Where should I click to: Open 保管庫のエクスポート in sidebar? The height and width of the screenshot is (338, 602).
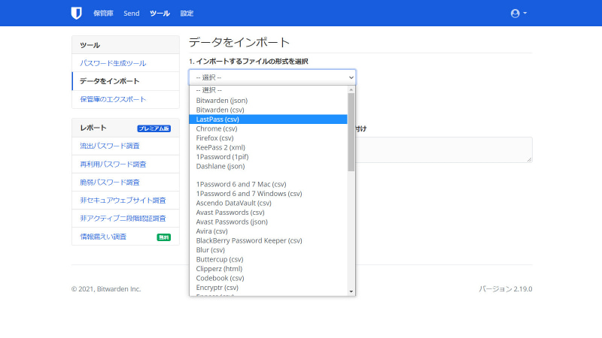click(x=126, y=99)
